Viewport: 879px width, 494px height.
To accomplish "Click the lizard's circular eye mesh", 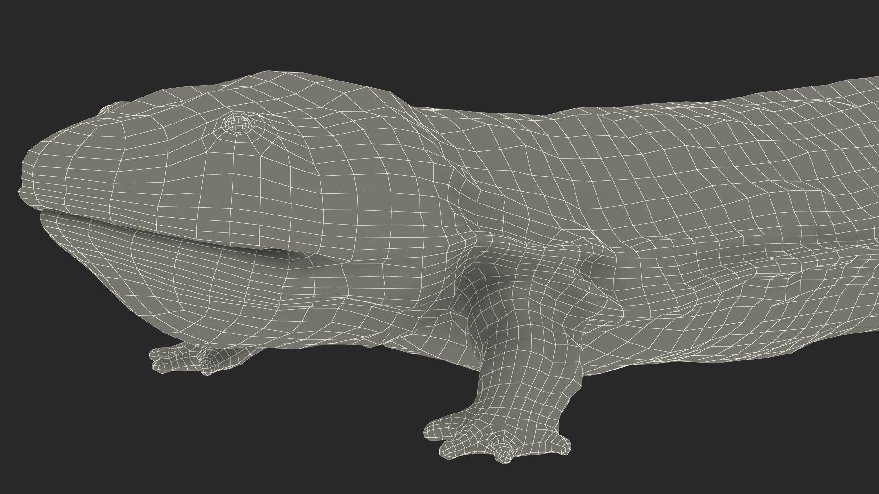I will pos(239,123).
